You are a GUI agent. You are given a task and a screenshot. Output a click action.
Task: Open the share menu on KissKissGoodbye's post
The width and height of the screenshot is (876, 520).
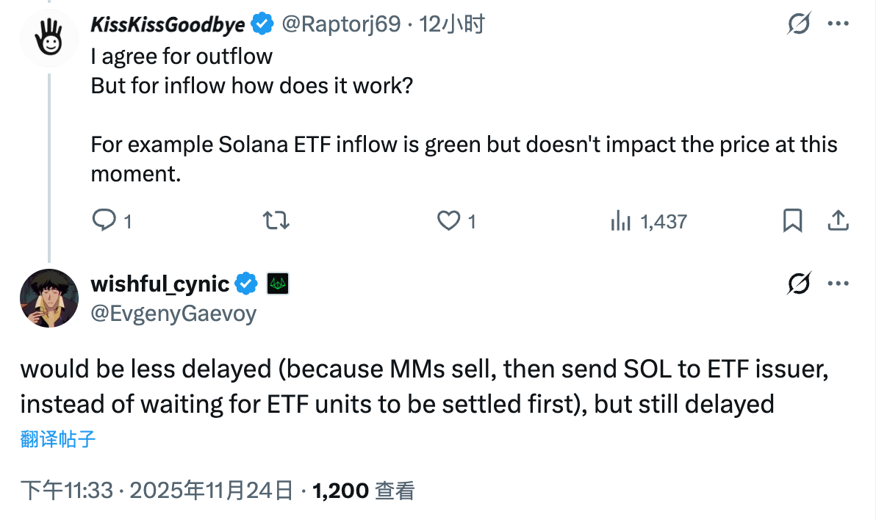pos(839,220)
